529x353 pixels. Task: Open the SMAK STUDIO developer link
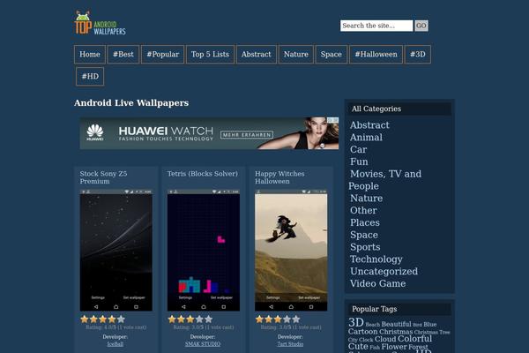point(203,344)
